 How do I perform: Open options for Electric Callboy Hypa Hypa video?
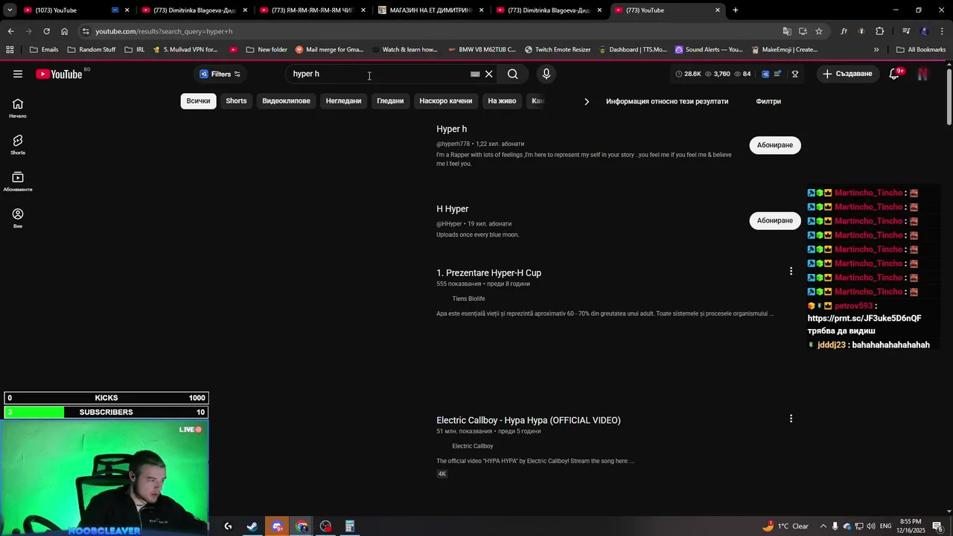(791, 418)
